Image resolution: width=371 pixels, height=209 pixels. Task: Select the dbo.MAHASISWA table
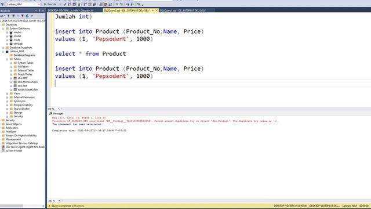click(27, 82)
